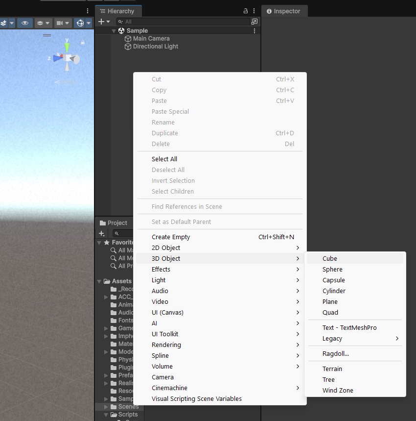Click the Project panel plus icon
Screen dimensions: 416x421
[x=102, y=234]
